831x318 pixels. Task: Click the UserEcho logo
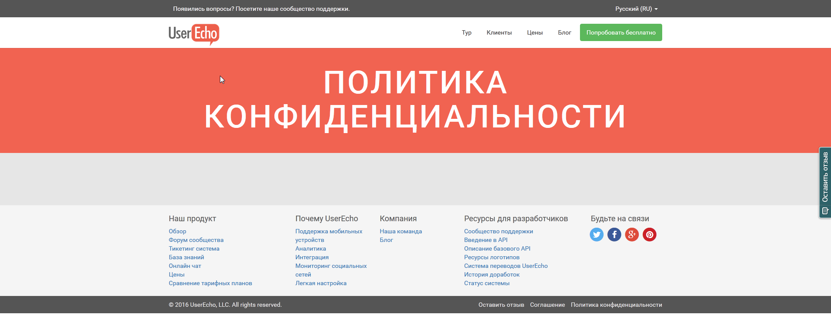point(194,34)
